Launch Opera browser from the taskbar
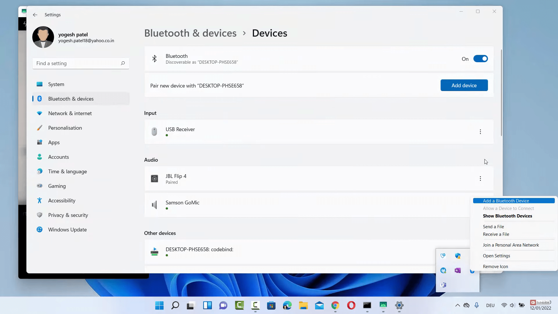Viewport: 558px width, 314px height. pyautogui.click(x=351, y=306)
